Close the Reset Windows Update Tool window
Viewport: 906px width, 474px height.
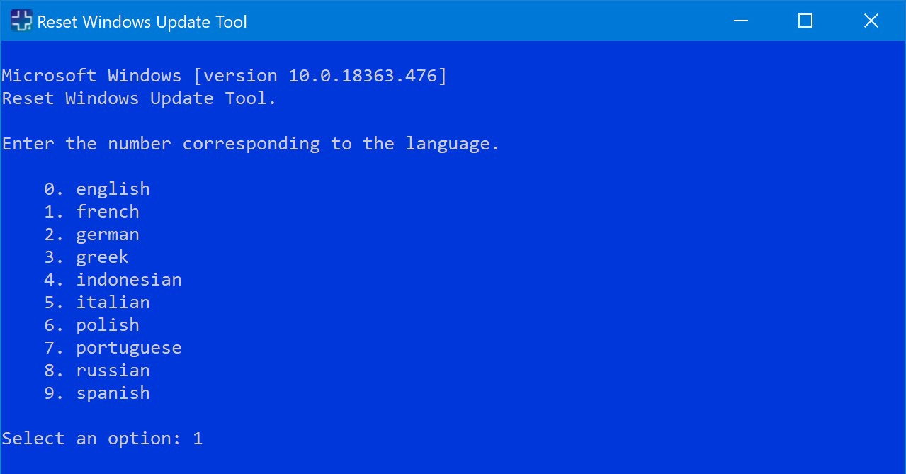[871, 21]
